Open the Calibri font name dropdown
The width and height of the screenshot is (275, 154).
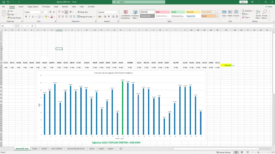(x=40, y=12)
